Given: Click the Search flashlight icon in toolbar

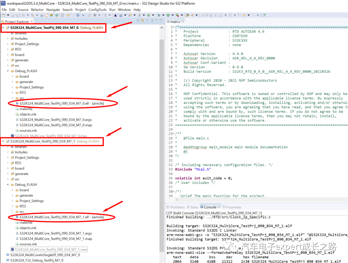Looking at the screenshot, I should (x=192, y=15).
